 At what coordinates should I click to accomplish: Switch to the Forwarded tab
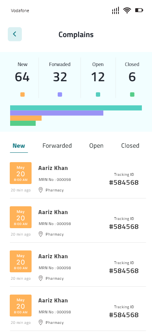57,146
